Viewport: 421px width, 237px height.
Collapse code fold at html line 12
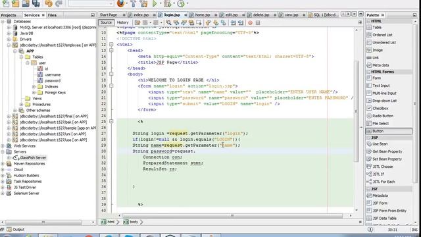(x=111, y=44)
